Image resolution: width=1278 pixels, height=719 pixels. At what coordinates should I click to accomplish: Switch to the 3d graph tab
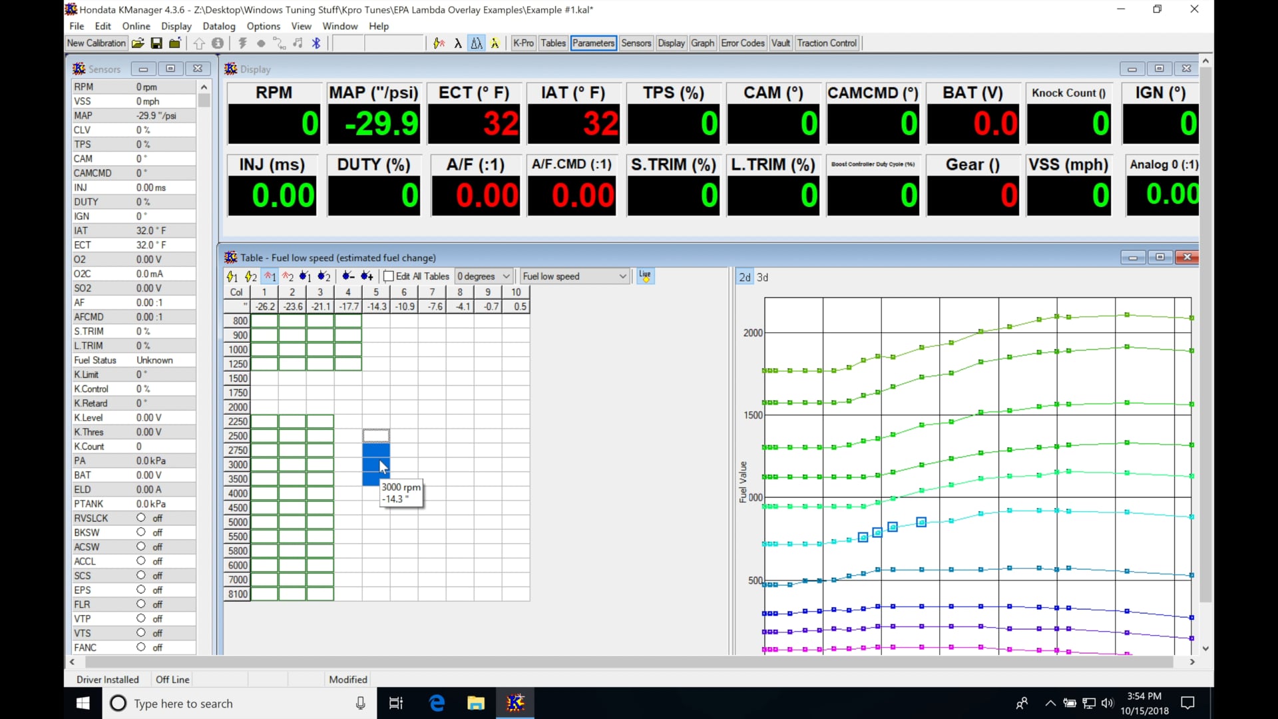[762, 277]
